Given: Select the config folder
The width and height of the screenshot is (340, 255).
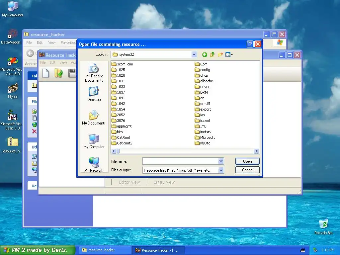Looking at the screenshot, I should (202, 70).
